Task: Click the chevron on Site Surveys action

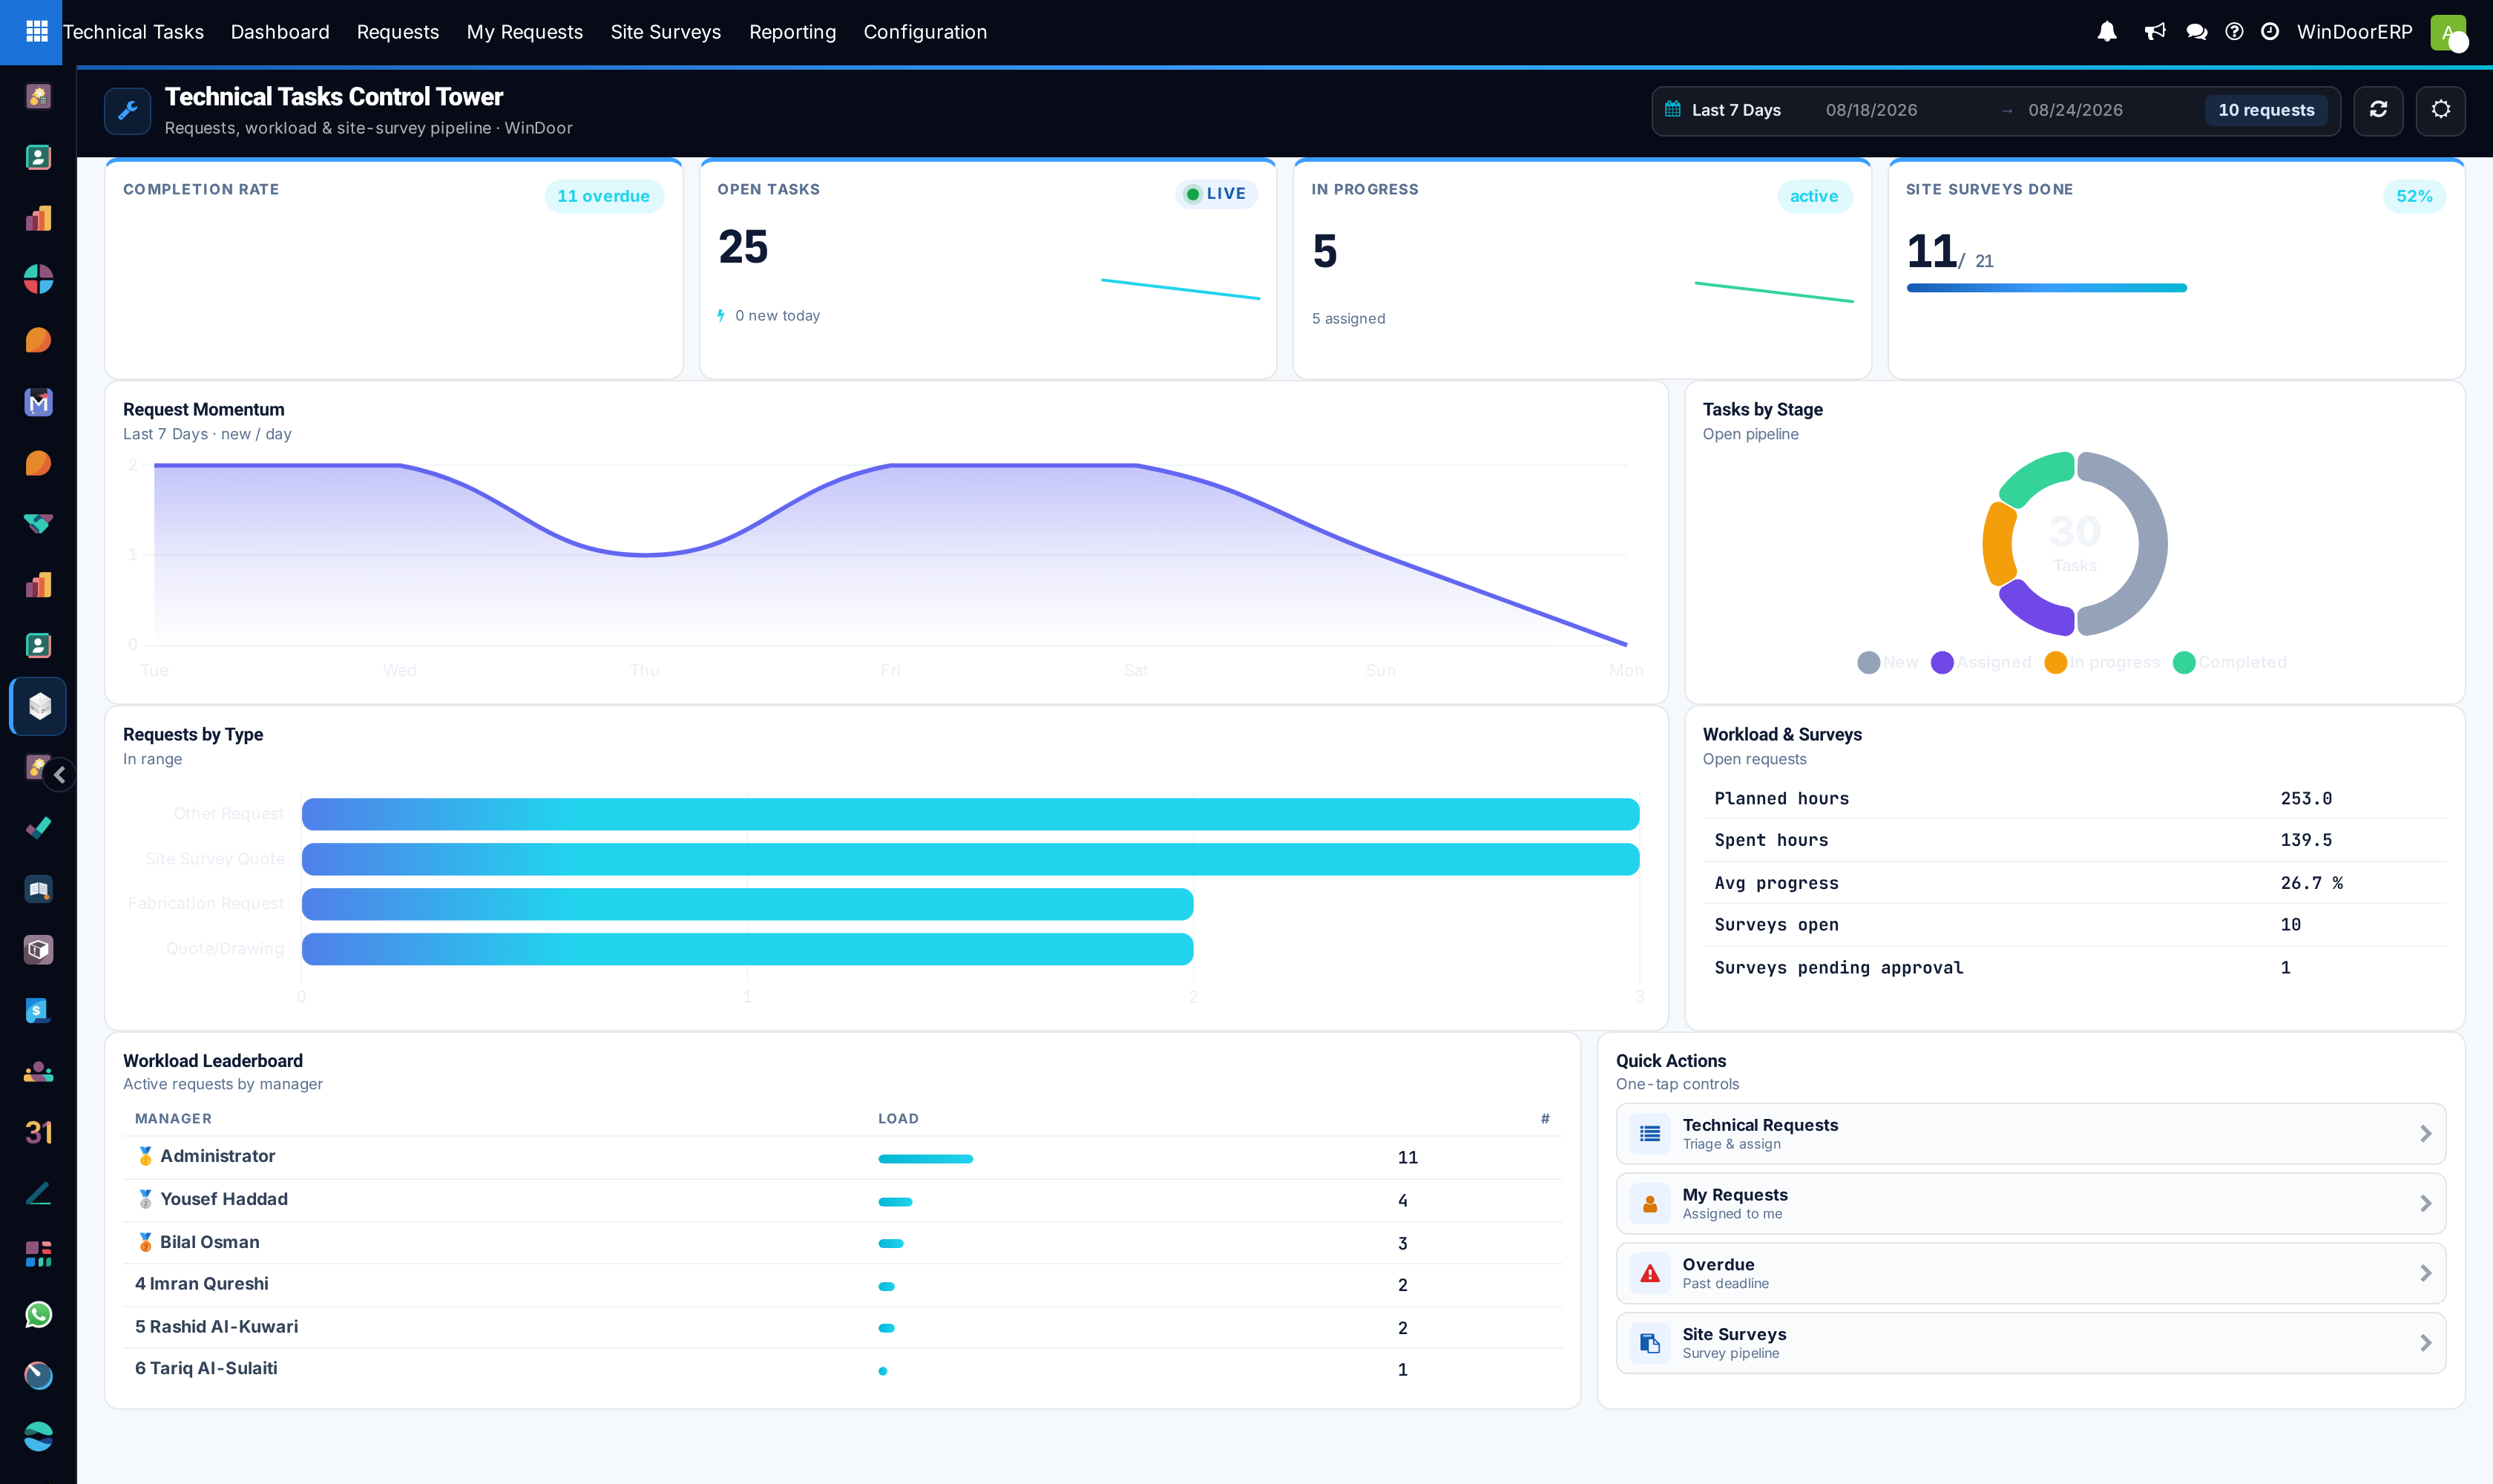Action: (x=2425, y=1343)
